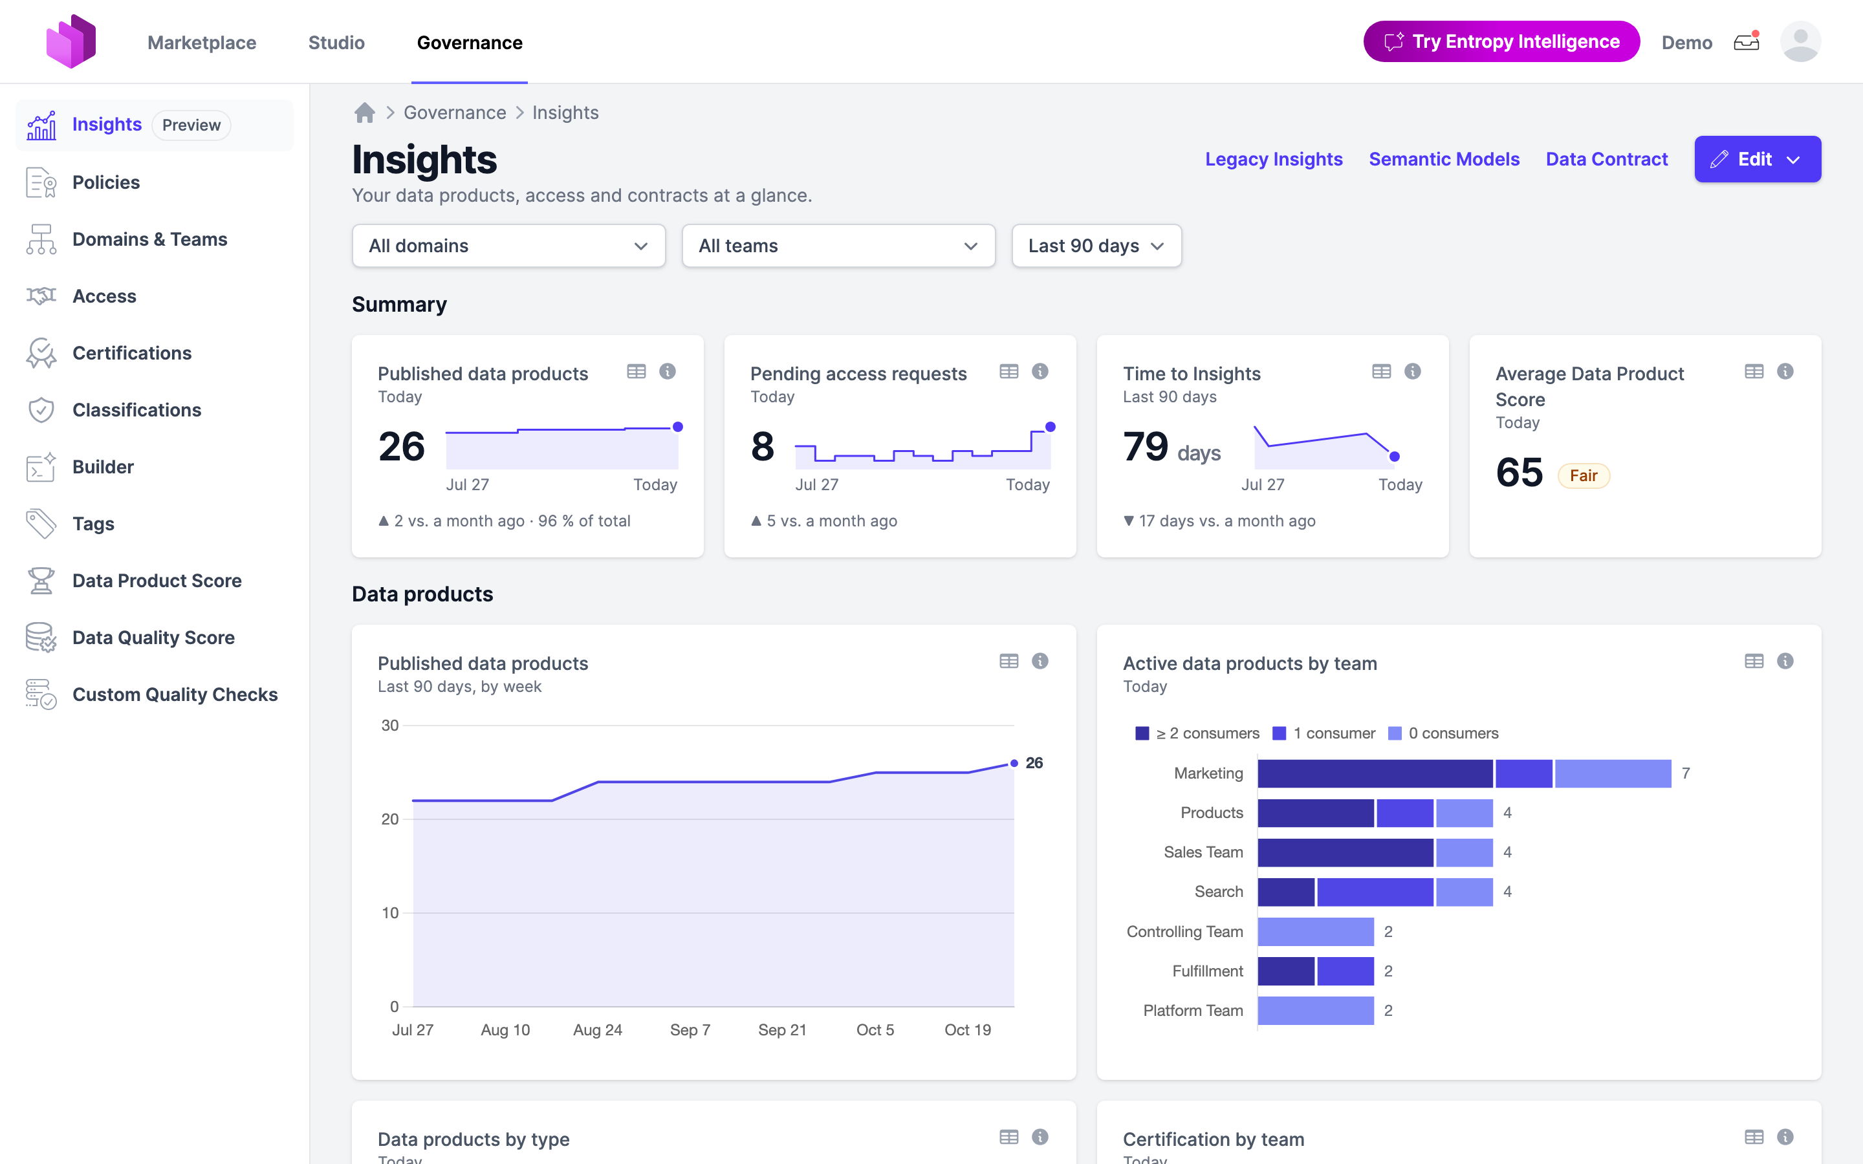1863x1164 pixels.
Task: Show table view for Active data products by team
Action: (x=1754, y=660)
